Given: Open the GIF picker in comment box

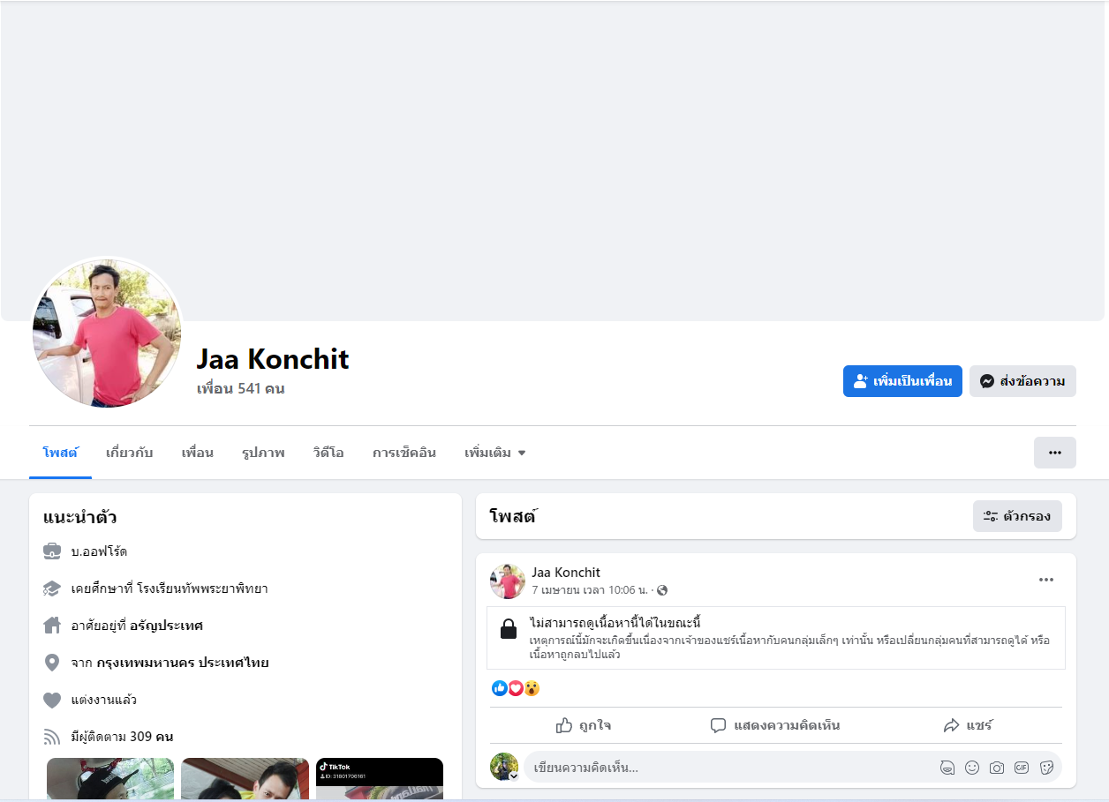Looking at the screenshot, I should pyautogui.click(x=1022, y=768).
